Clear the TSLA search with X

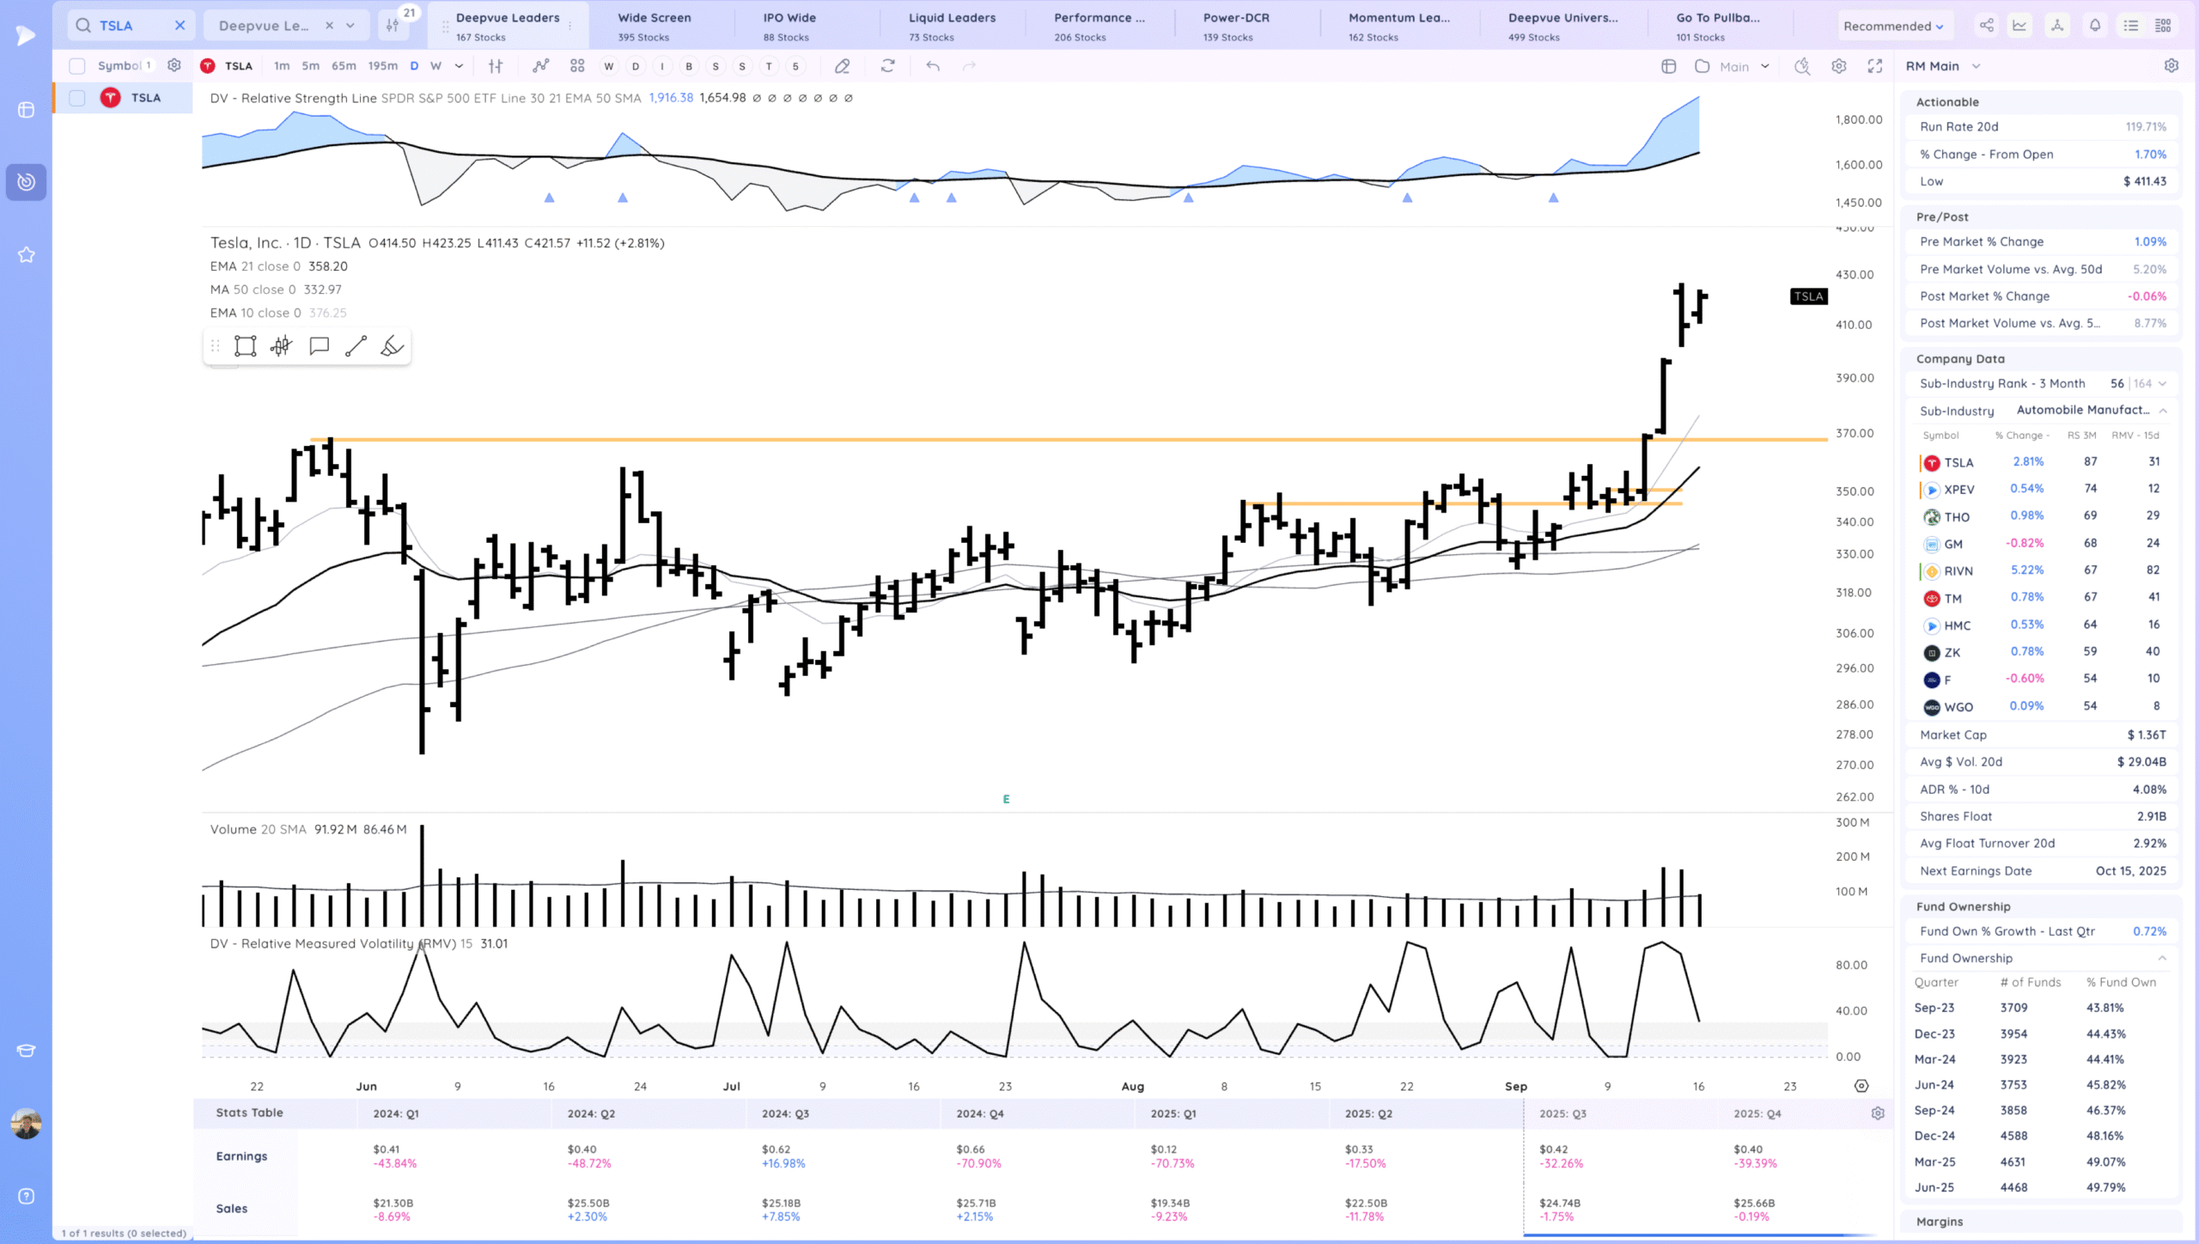[180, 26]
